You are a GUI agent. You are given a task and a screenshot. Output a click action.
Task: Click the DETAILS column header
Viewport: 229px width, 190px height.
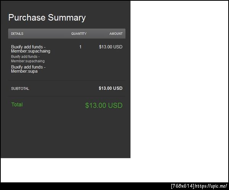(17, 34)
